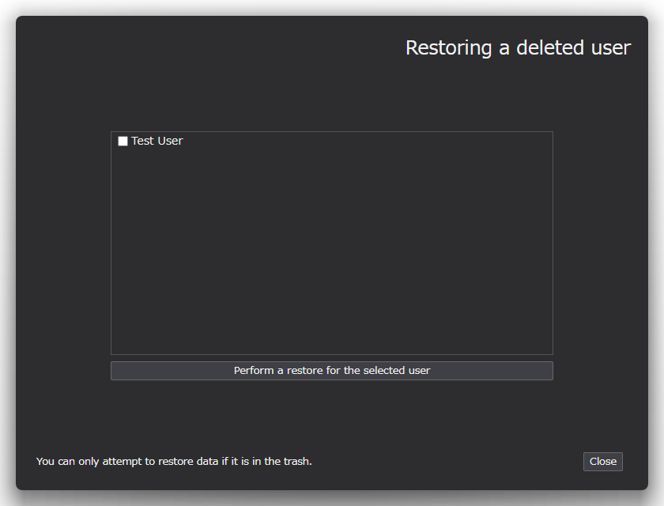Click empty area of the deleted users list
The height and width of the screenshot is (506, 664).
coord(332,253)
